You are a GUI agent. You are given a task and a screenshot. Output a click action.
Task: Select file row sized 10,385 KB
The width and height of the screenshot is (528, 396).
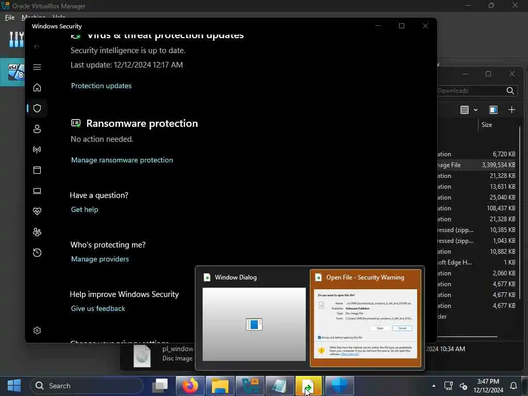[477, 230]
